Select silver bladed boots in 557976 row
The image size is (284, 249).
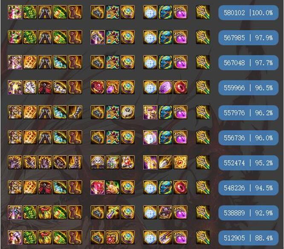coord(75,112)
